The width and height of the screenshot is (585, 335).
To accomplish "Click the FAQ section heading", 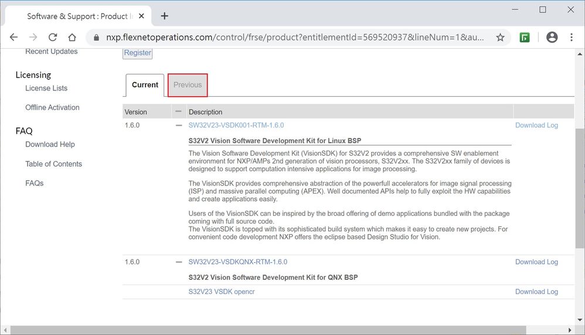I will (x=24, y=131).
